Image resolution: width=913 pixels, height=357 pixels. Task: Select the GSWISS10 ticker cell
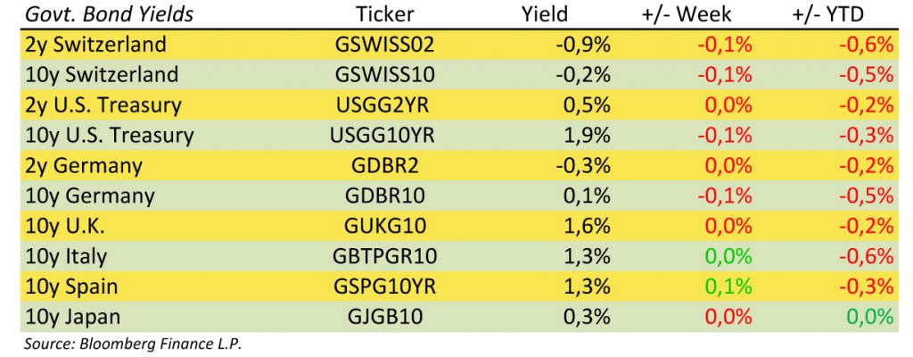click(385, 75)
